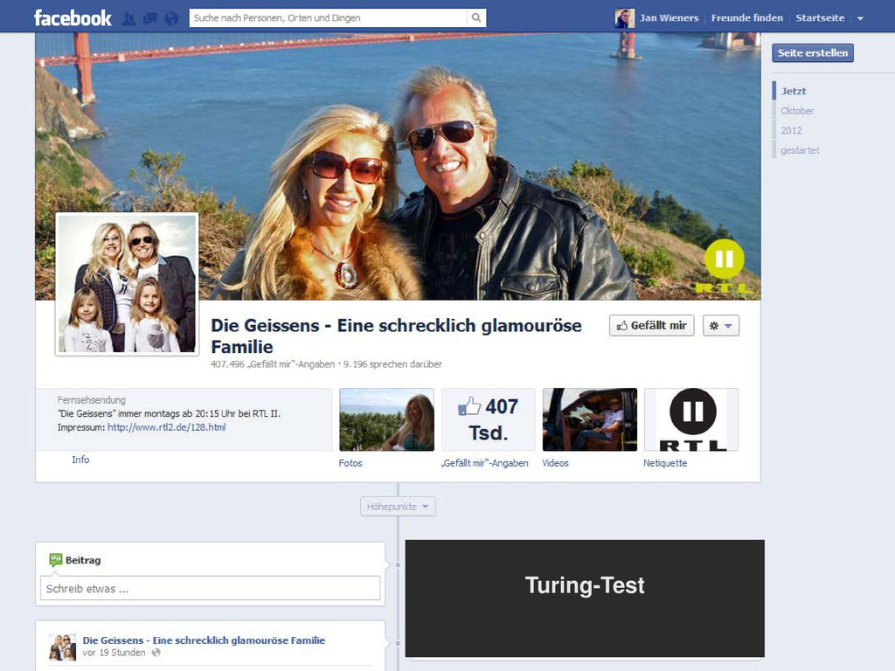Screen dimensions: 895x671
Task: Click the public globe icon on post
Action: tap(156, 653)
